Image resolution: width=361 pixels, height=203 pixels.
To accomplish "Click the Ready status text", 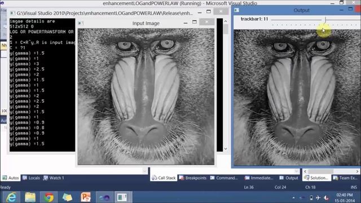I will pos(5,187).
